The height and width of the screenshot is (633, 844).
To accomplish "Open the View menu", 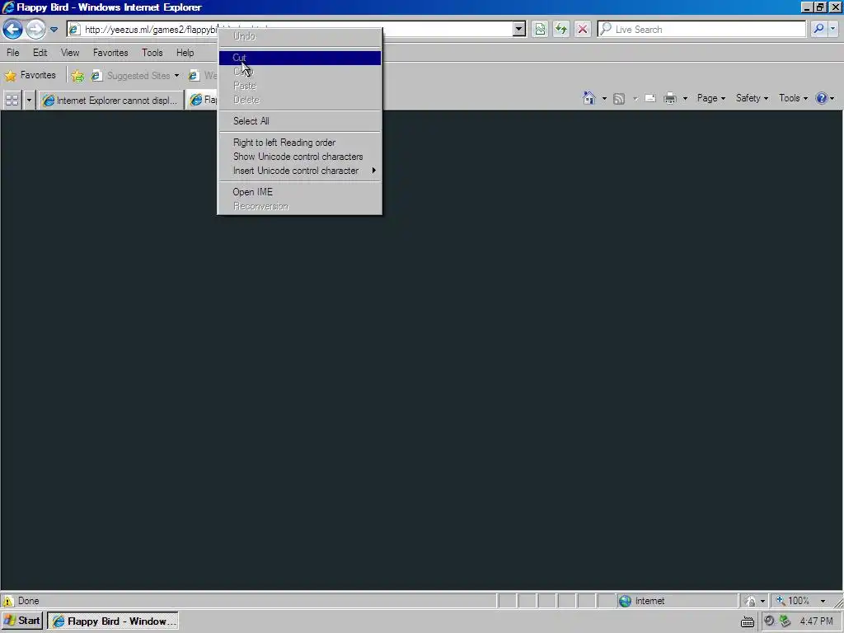I will (70, 53).
